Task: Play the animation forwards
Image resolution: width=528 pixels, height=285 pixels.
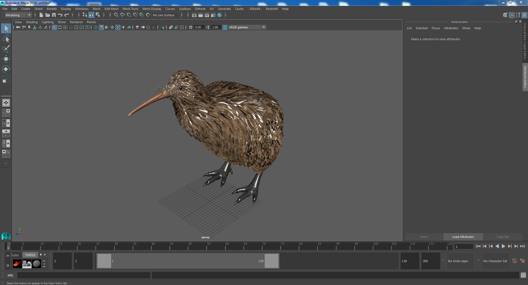Action: 503,246
